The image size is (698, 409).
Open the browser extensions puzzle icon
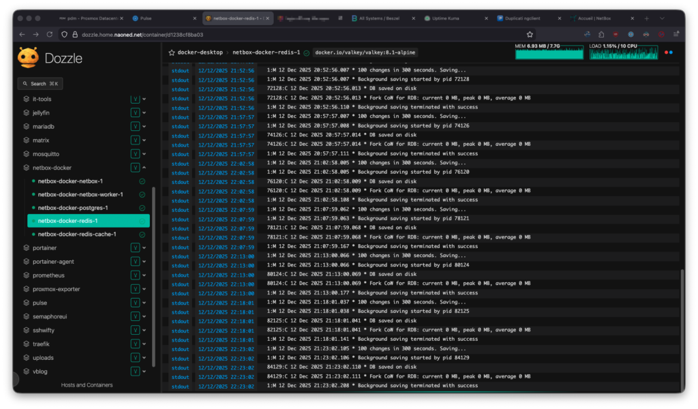pos(601,34)
